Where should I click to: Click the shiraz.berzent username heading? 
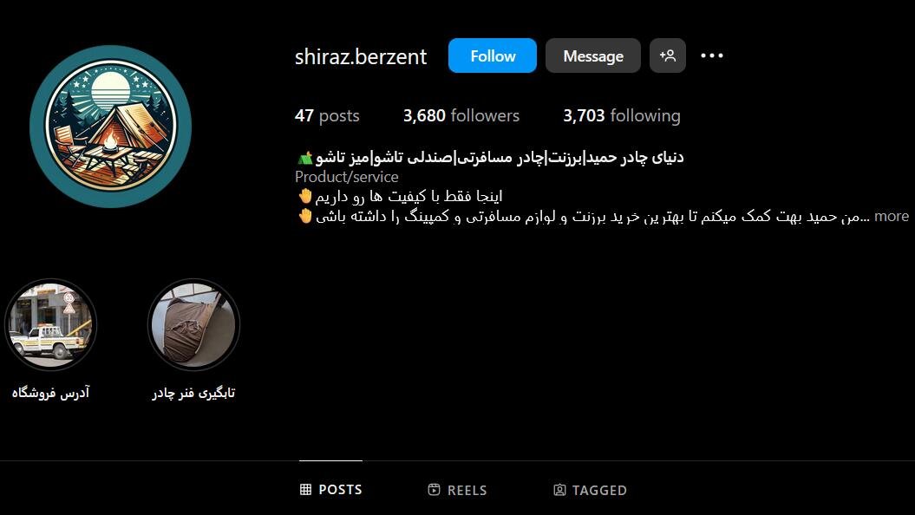pyautogui.click(x=361, y=56)
